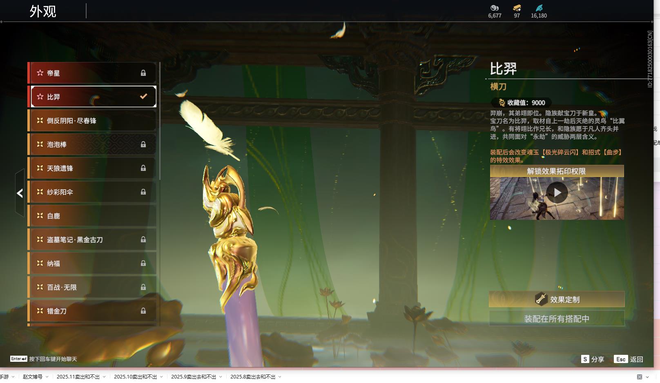660x383 pixels.
Task: Click the rarity icon beside 纱彩阳伞
Action: [x=40, y=192]
